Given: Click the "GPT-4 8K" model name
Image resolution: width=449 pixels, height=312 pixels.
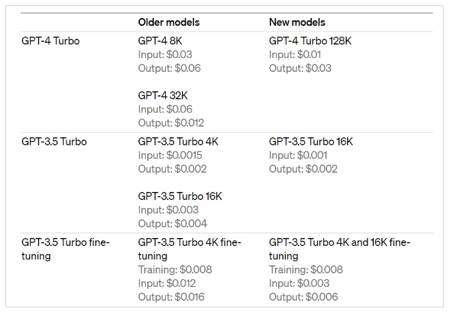Looking at the screenshot, I should click(160, 41).
